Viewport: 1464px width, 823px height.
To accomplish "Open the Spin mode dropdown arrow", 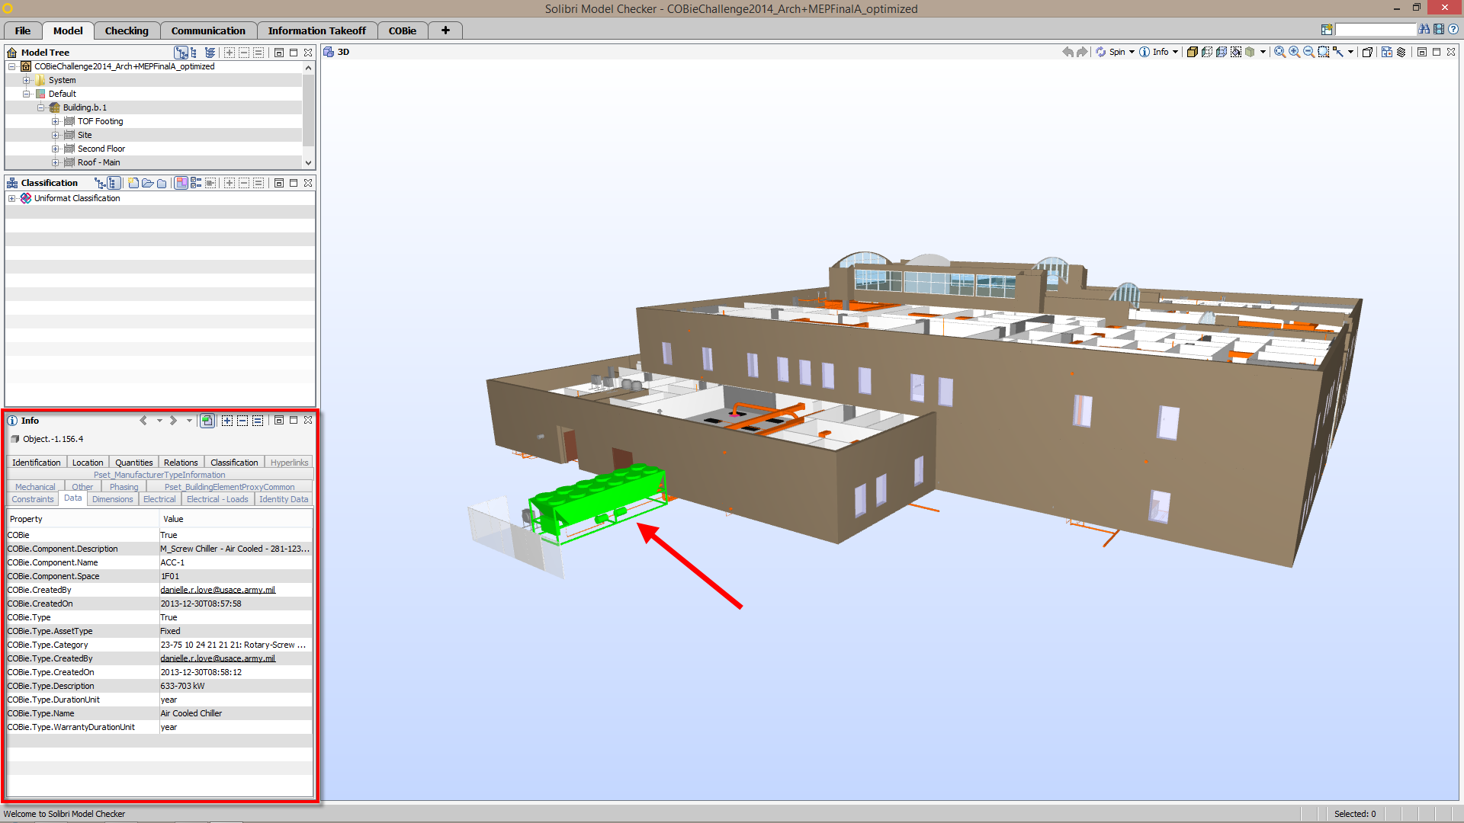I will tap(1132, 52).
